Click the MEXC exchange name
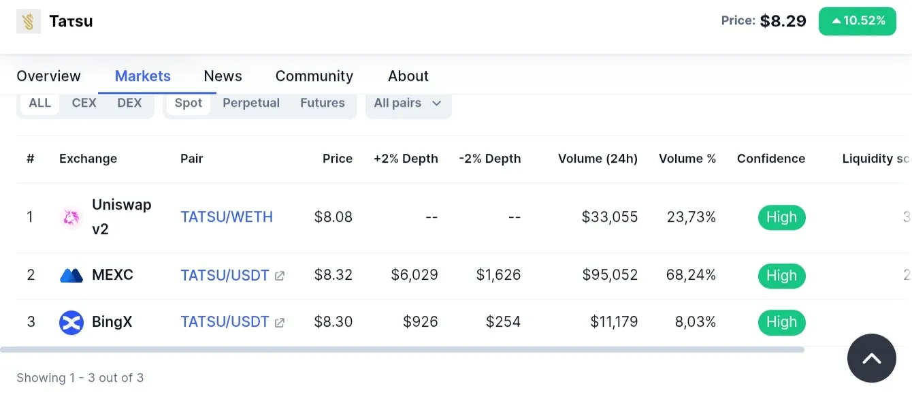This screenshot has width=912, height=401. tap(112, 275)
